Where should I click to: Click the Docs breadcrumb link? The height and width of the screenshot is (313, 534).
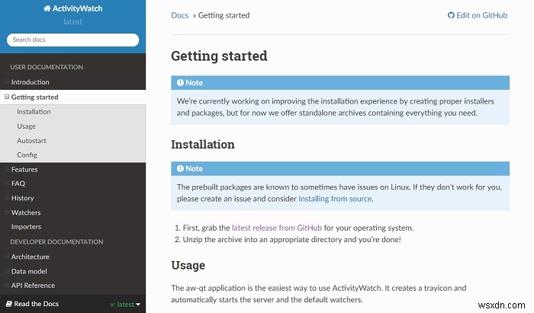(179, 15)
